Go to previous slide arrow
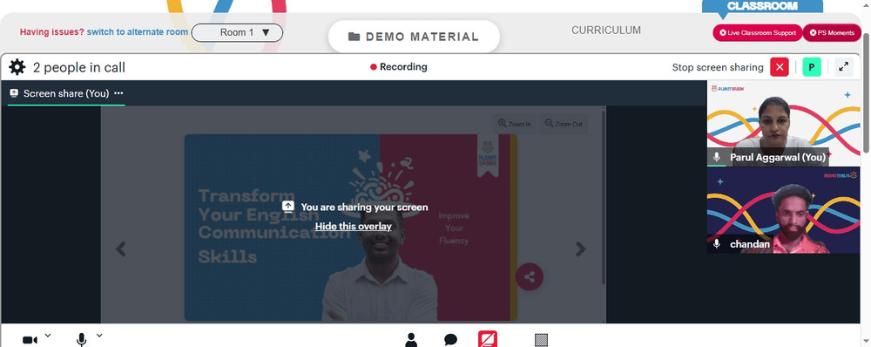 (120, 249)
